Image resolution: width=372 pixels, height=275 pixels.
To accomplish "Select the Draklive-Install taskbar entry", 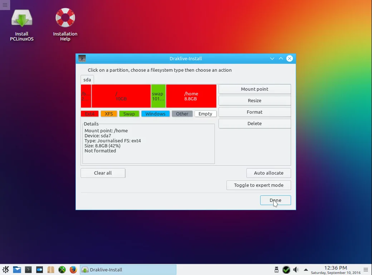I will tap(128, 270).
